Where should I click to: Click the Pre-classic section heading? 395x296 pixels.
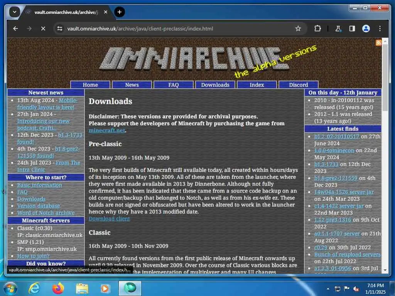[x=105, y=144]
